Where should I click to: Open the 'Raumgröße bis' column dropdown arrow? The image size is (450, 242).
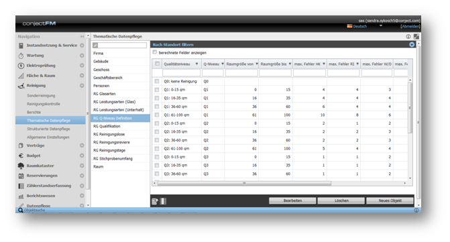[290, 64]
